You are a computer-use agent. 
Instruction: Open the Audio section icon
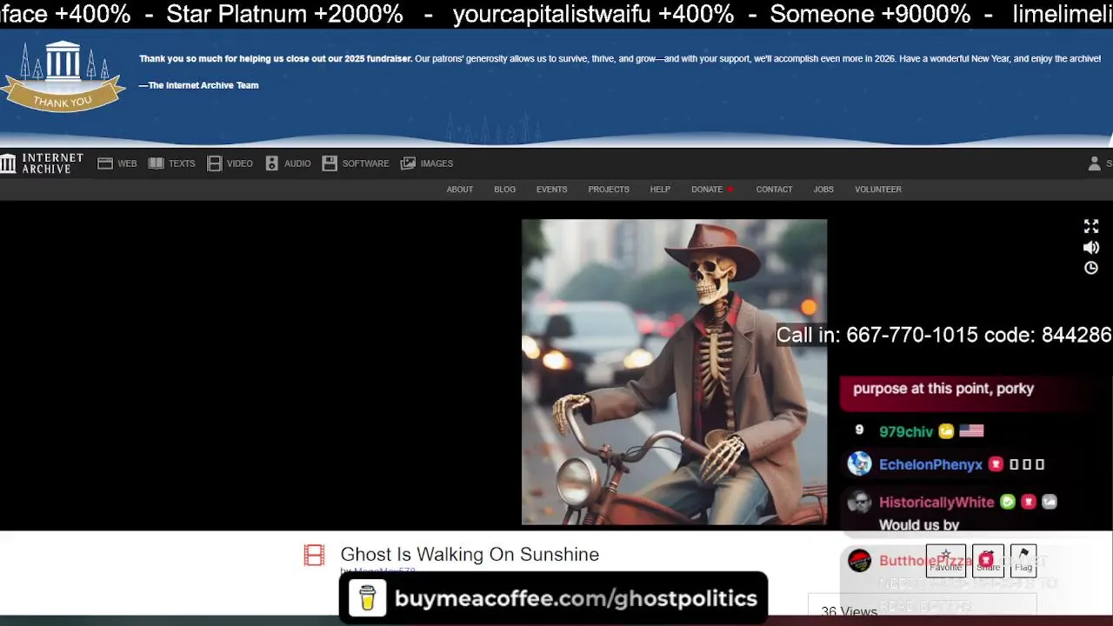pyautogui.click(x=272, y=163)
